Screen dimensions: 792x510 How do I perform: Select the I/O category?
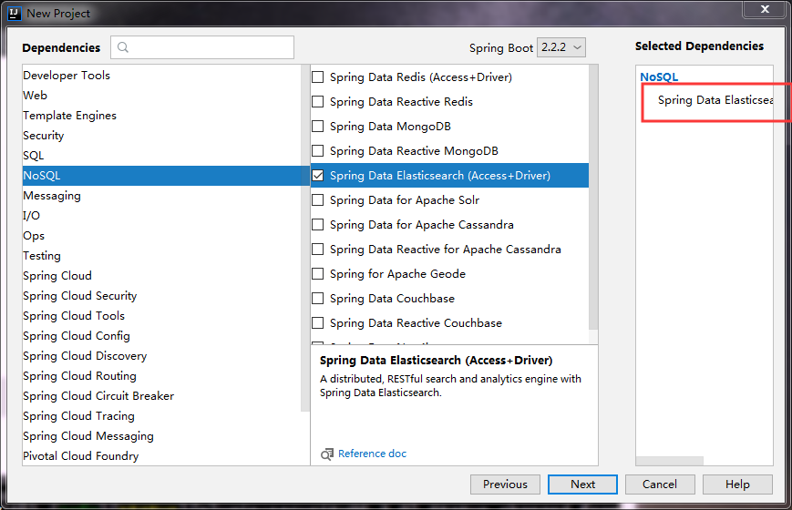(161, 216)
